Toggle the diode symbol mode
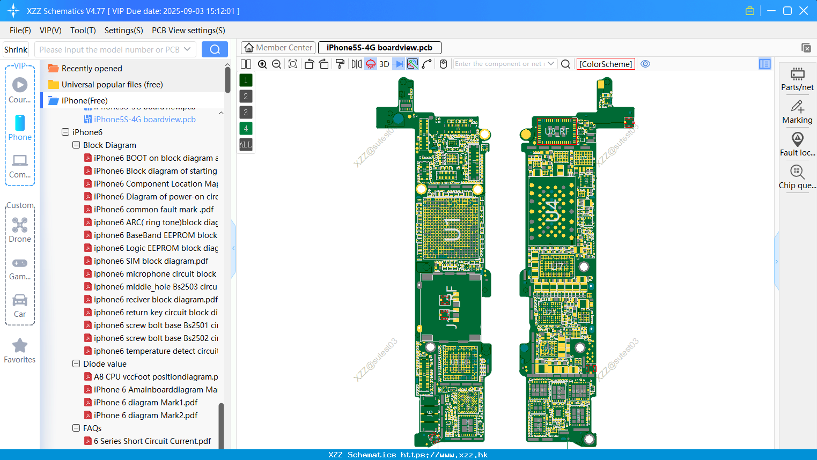Screen dimensions: 817x460 coord(399,64)
